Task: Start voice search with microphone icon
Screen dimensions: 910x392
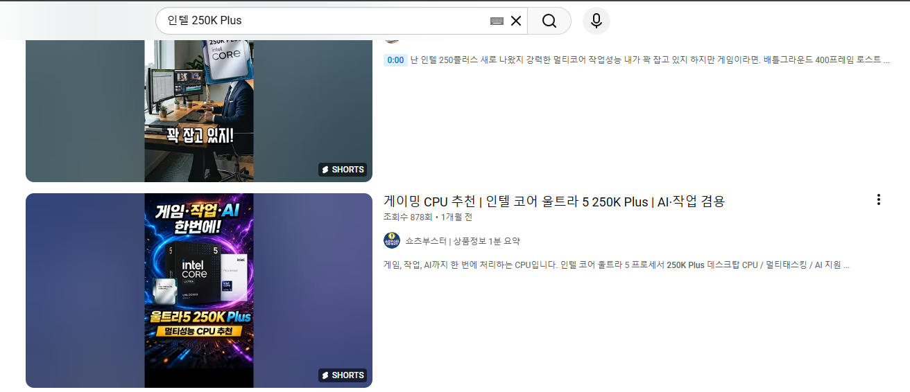Action: click(596, 21)
